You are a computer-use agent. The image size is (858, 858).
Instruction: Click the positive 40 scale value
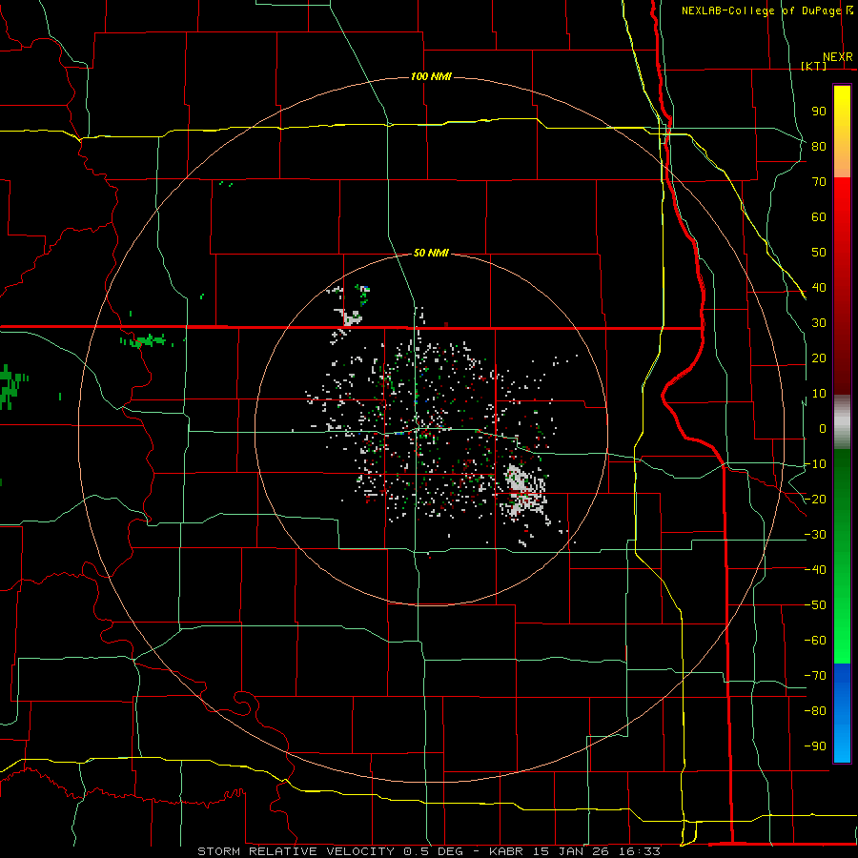[819, 288]
